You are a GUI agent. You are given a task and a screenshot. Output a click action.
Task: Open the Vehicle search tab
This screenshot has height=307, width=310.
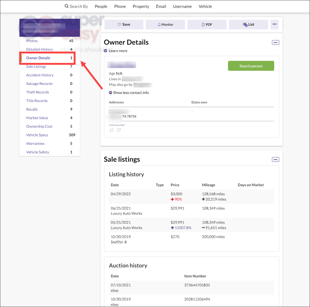pyautogui.click(x=205, y=6)
